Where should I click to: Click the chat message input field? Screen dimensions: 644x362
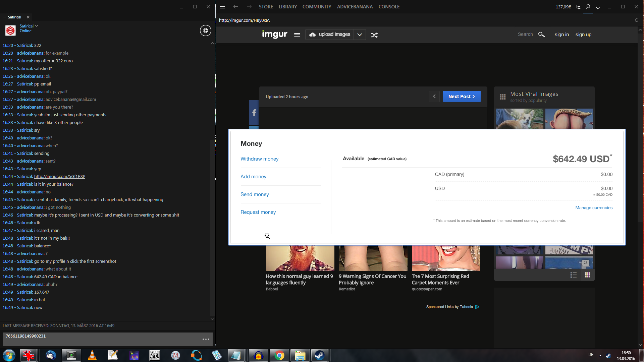tap(101, 339)
